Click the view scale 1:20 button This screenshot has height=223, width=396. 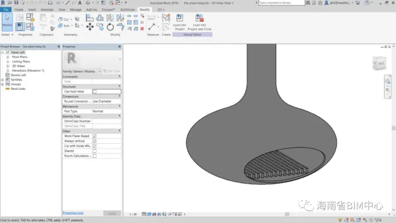coord(133,214)
